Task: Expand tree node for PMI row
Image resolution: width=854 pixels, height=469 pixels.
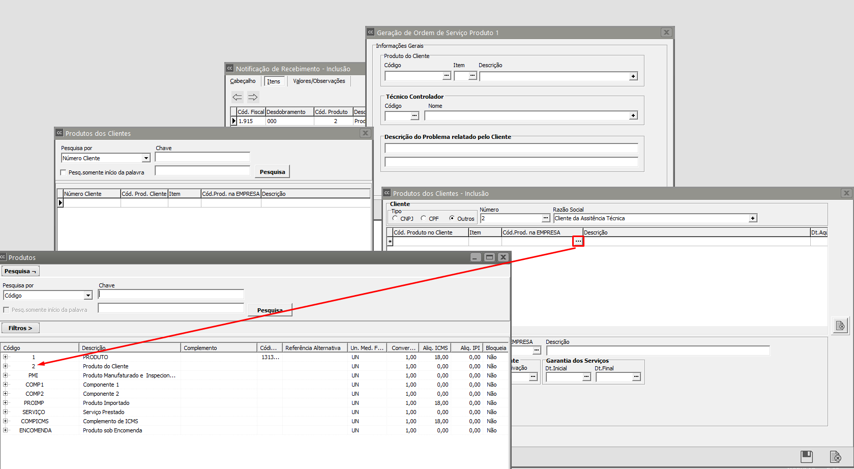Action: click(6, 375)
